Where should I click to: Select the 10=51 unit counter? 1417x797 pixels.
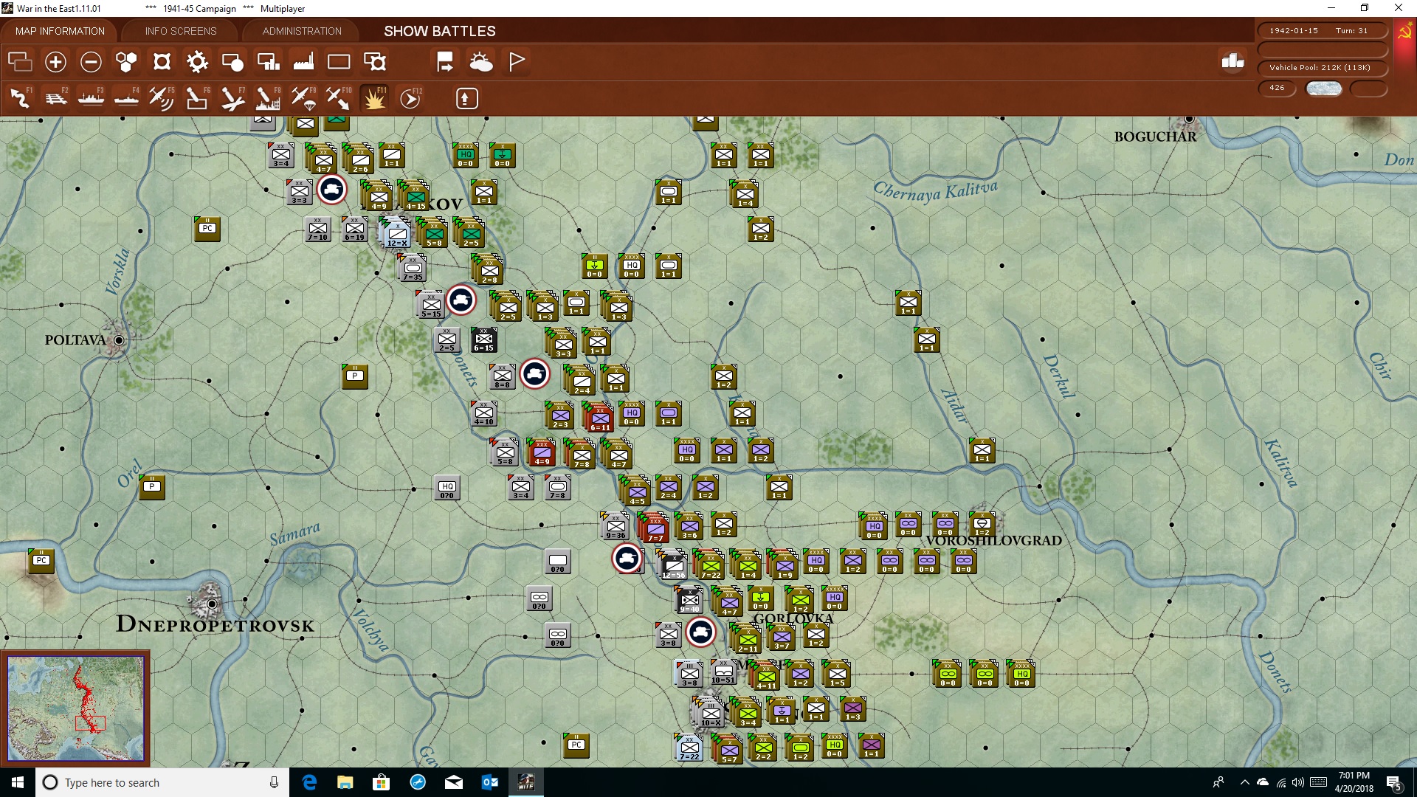coord(723,672)
